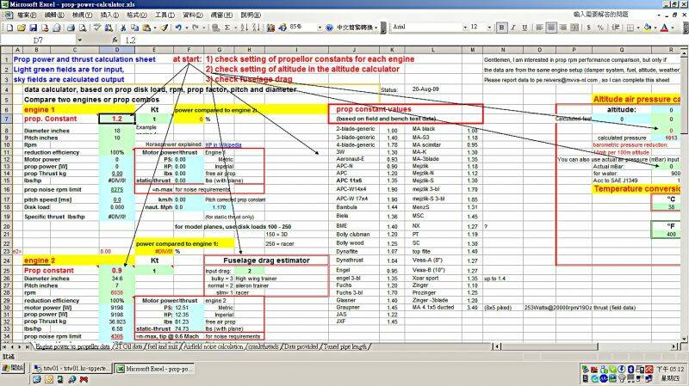Viewport: 689px width, 386px height.
Task: Click horizontal scrollbar right arrow
Action: coord(674,346)
